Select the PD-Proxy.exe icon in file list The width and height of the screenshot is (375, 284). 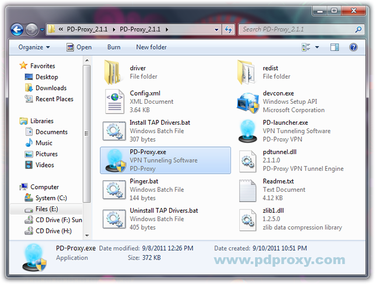click(x=115, y=160)
